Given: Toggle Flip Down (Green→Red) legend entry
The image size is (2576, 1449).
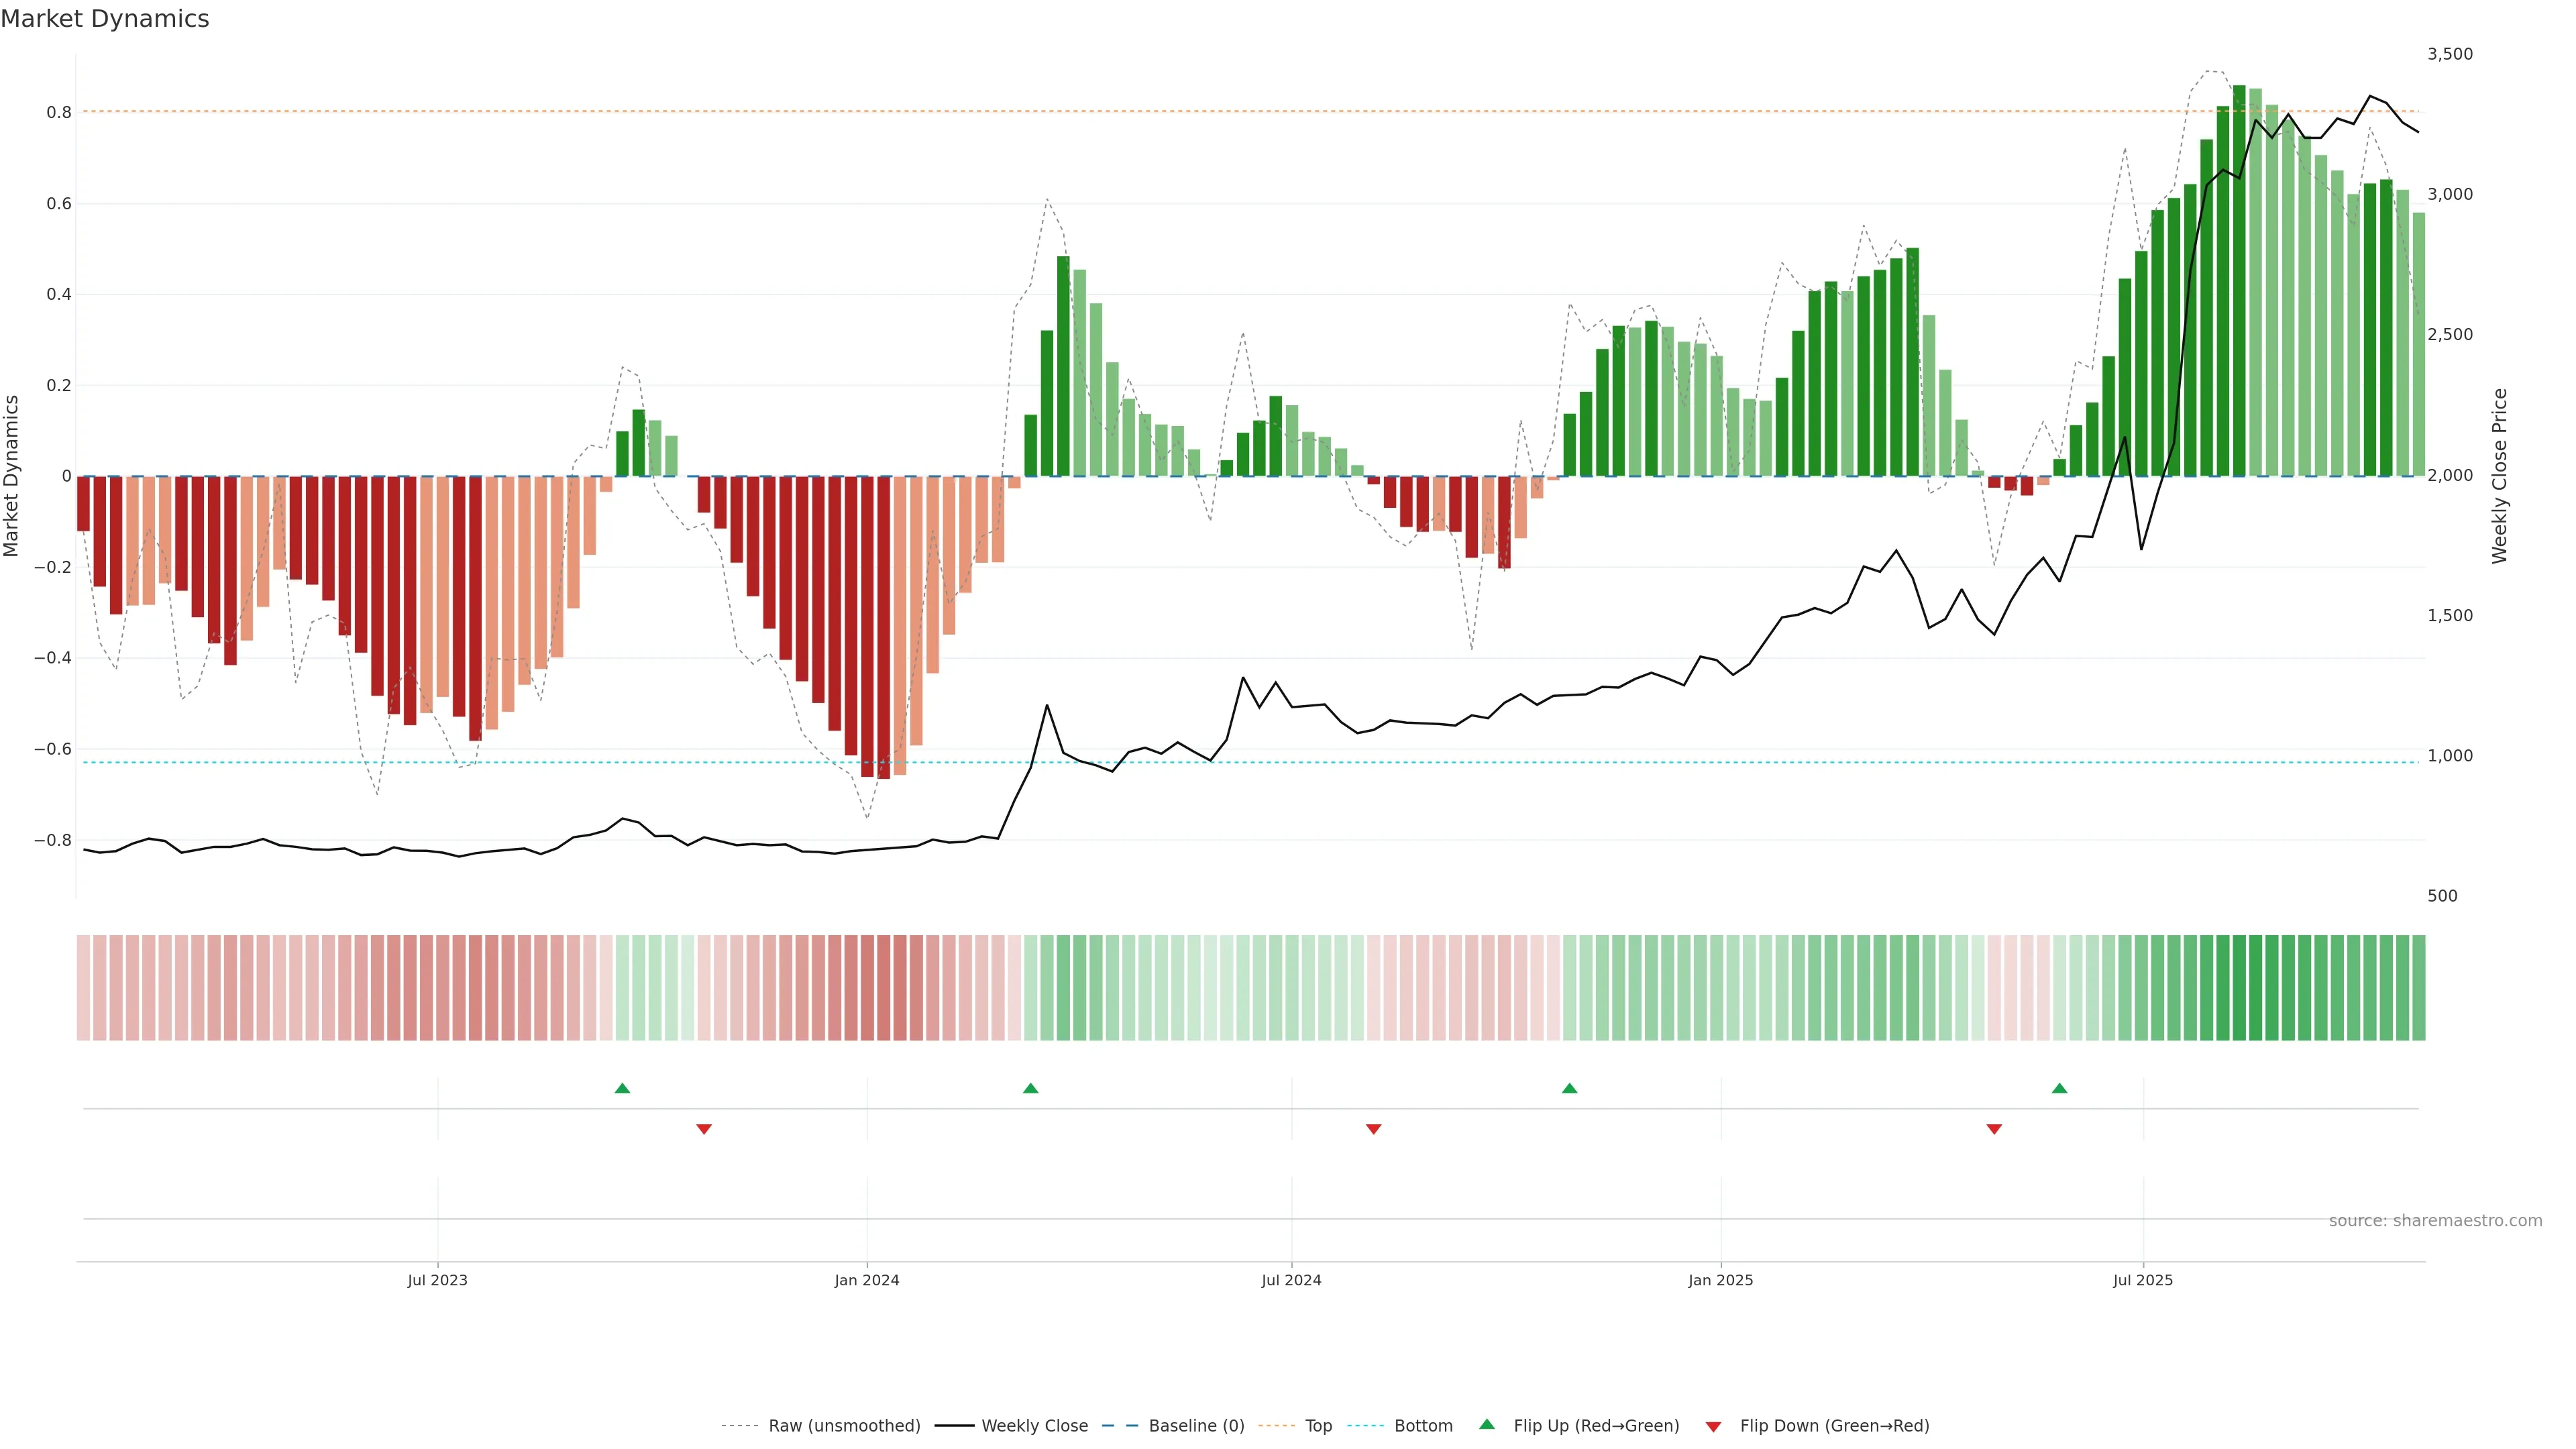Looking at the screenshot, I should coord(1834,1426).
